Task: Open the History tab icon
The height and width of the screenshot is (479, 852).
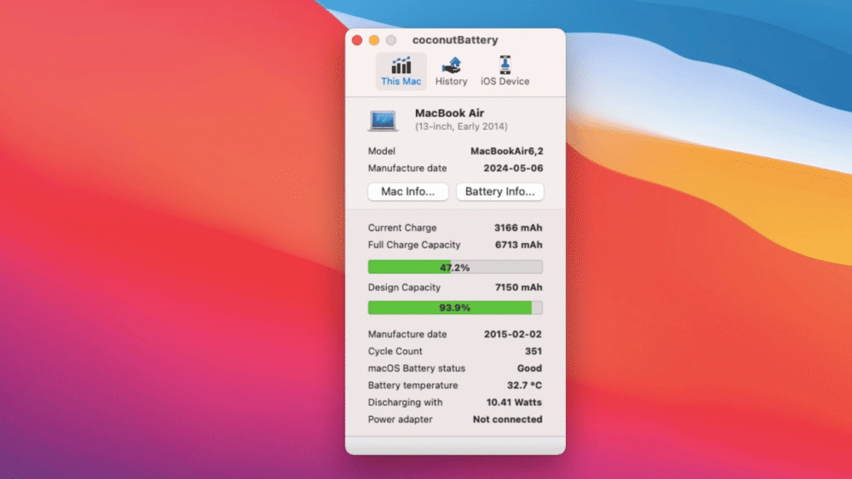Action: coord(451,66)
